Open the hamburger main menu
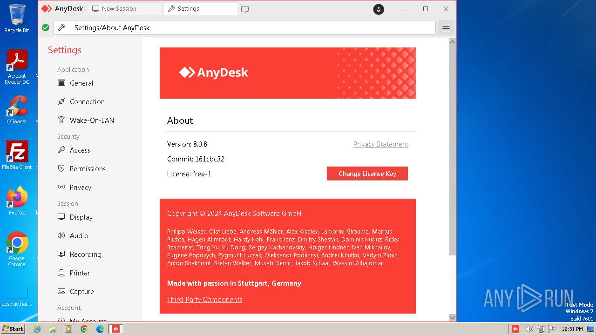The image size is (596, 335). click(x=446, y=27)
